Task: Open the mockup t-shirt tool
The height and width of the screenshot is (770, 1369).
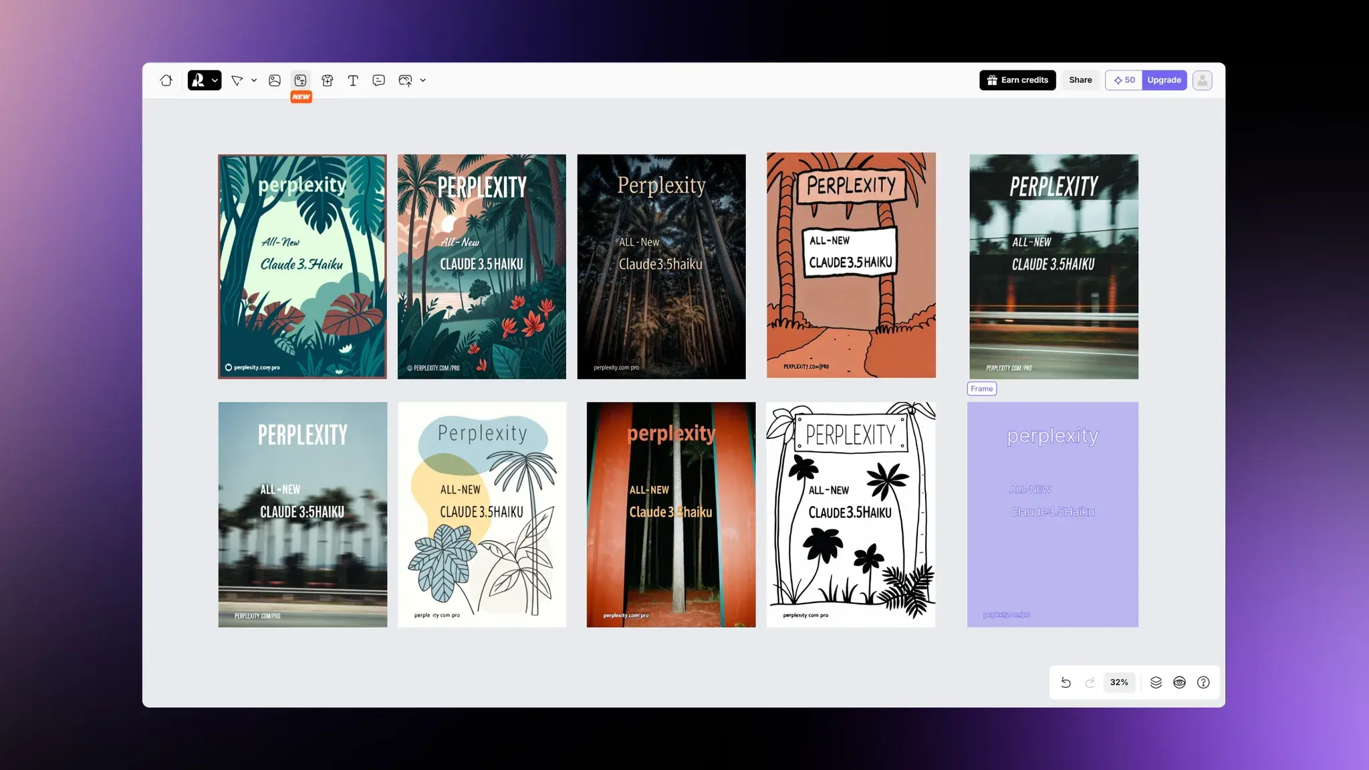Action: [x=327, y=80]
